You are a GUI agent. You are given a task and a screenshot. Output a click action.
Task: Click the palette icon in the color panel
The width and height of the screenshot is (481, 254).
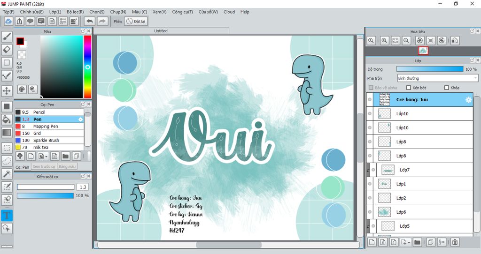pyautogui.click(x=22, y=89)
